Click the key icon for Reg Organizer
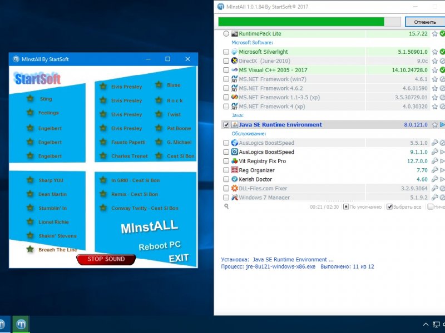This screenshot has width=445, height=333. click(x=434, y=170)
